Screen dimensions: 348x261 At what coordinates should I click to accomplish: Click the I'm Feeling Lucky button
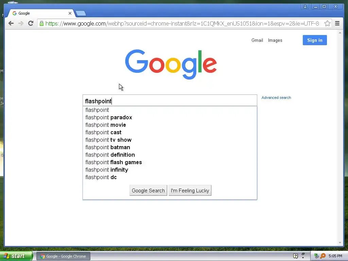coord(190,190)
